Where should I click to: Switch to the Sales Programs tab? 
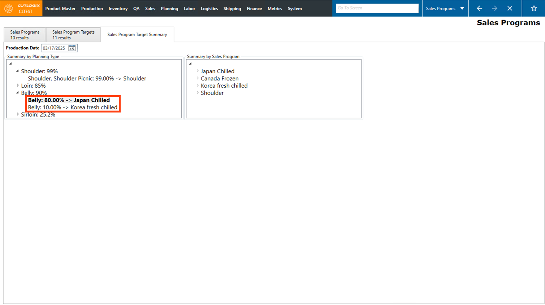(25, 35)
